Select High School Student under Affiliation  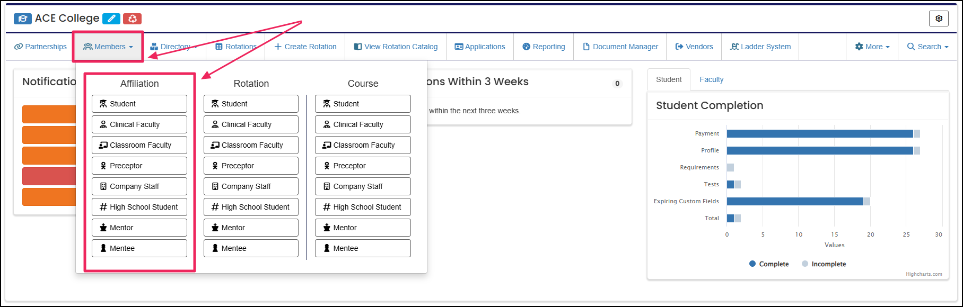[139, 207]
